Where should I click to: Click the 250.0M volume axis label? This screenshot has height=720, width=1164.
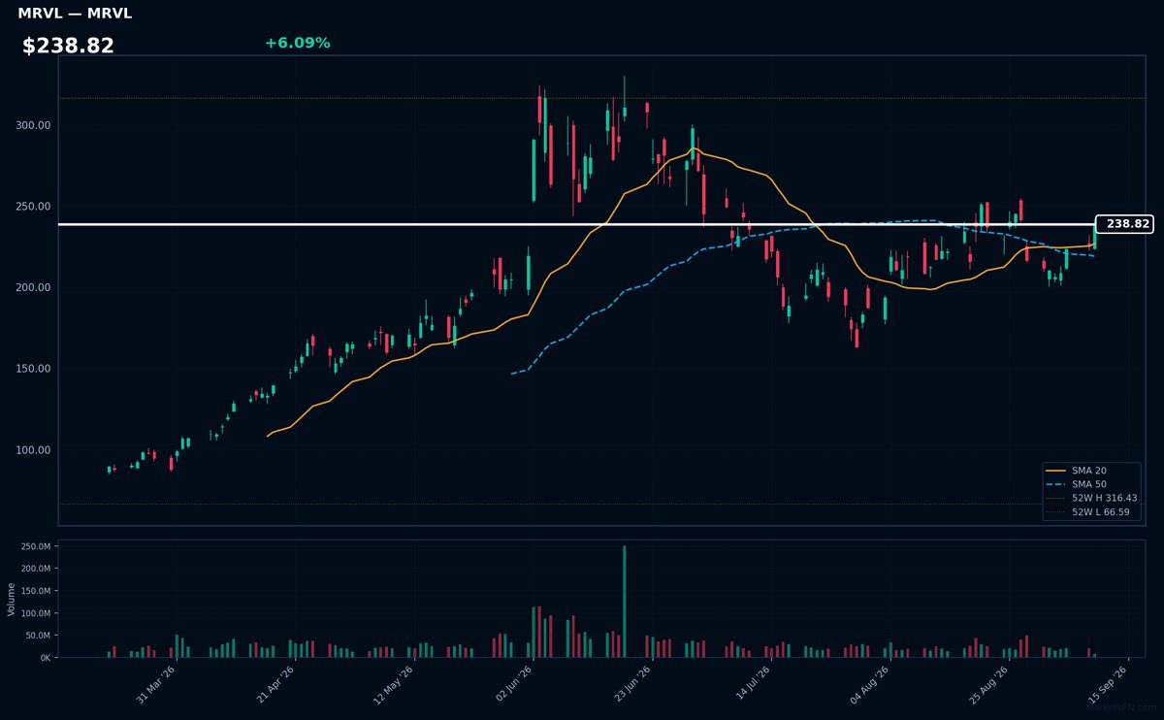click(x=37, y=546)
